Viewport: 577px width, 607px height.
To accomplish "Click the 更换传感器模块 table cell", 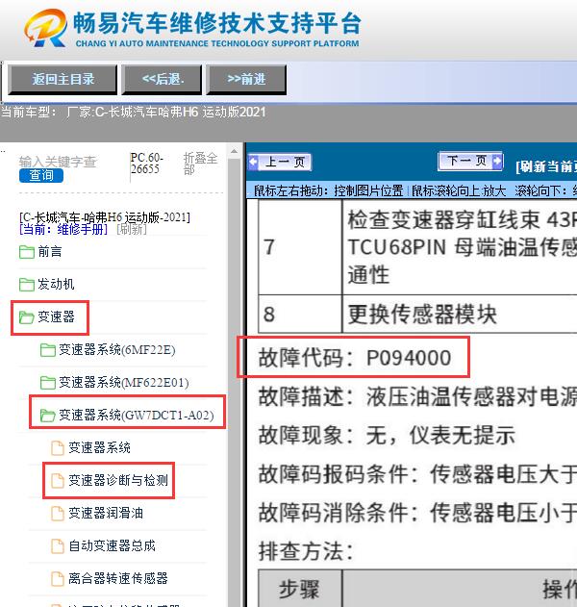I will pyautogui.click(x=460, y=314).
